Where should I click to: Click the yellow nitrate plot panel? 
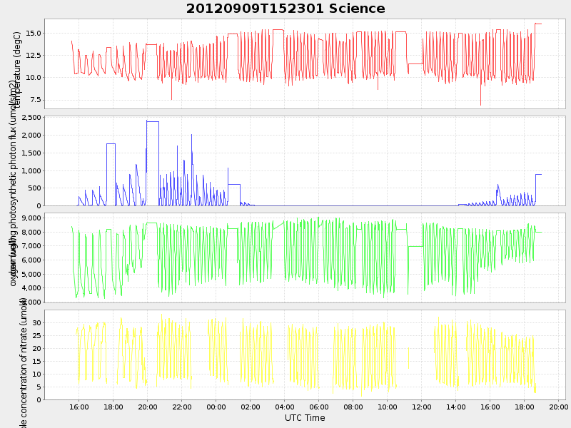pos(305,355)
